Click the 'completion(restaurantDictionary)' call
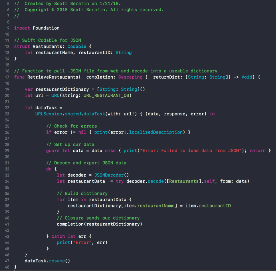 [x=99, y=224]
